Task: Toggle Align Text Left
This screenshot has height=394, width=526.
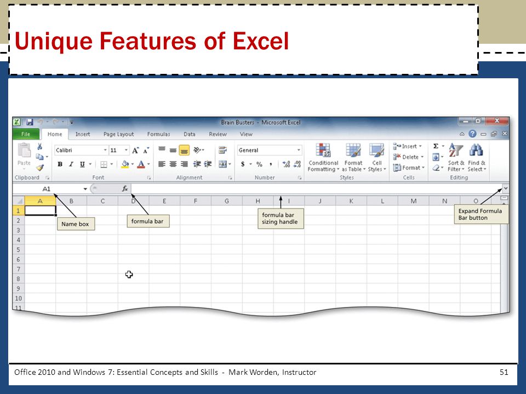Action: (x=162, y=164)
